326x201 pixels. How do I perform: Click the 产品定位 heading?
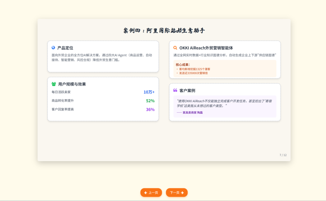[x=65, y=48]
